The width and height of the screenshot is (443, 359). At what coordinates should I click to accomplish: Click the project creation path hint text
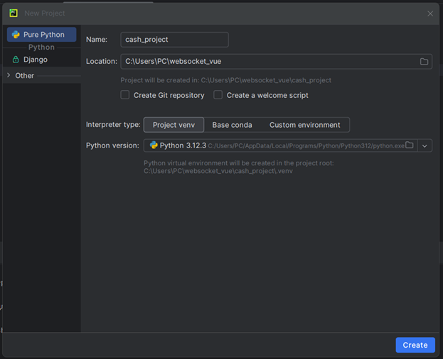point(225,80)
